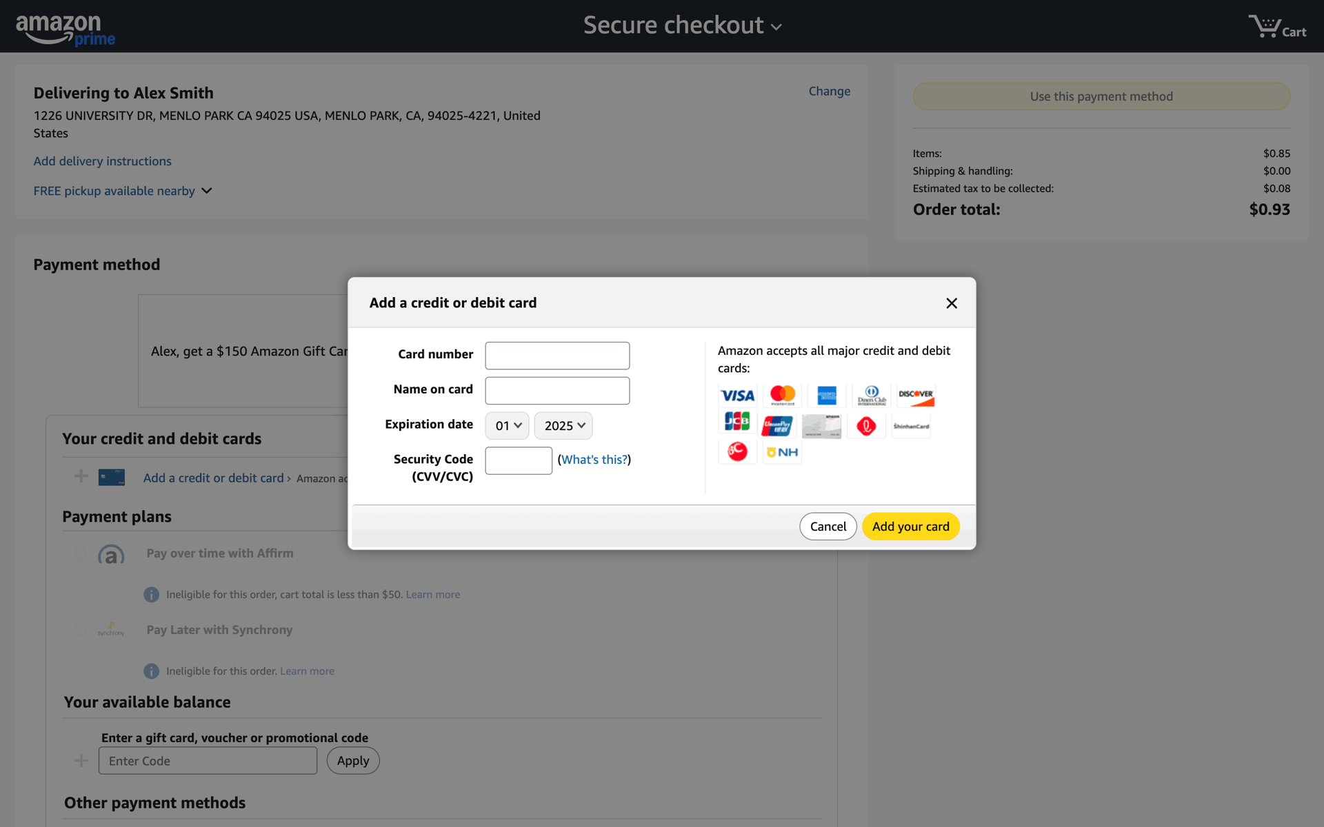Click the JCB card logo
1324x827 pixels.
[737, 421]
